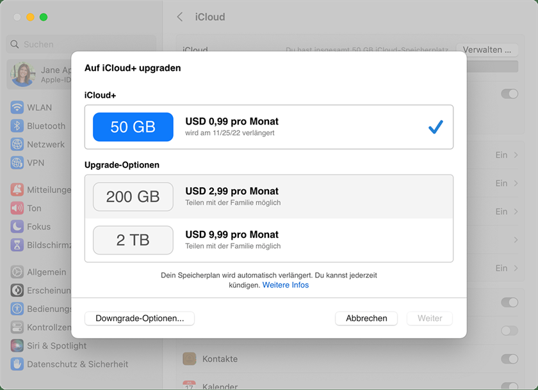Open the Weitere Infos link
The image size is (538, 390).
click(286, 285)
